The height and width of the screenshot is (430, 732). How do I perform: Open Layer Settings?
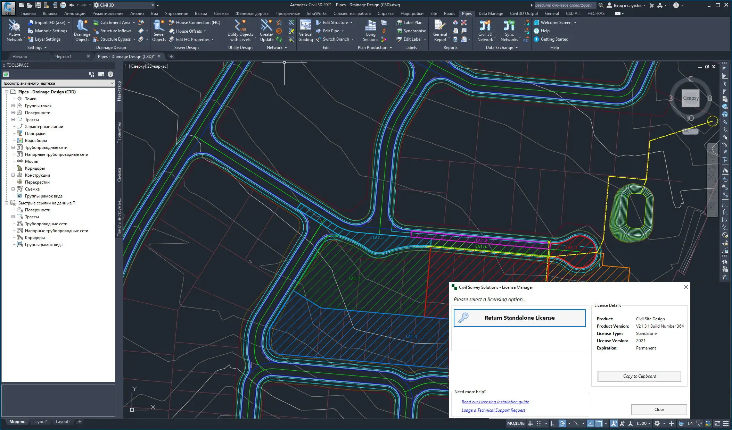pyautogui.click(x=44, y=39)
